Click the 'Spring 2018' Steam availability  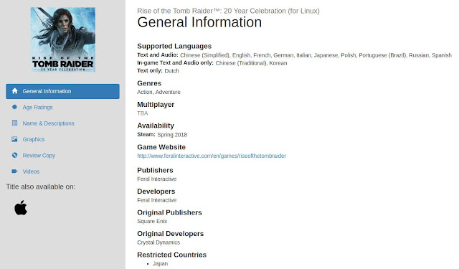pos(172,135)
